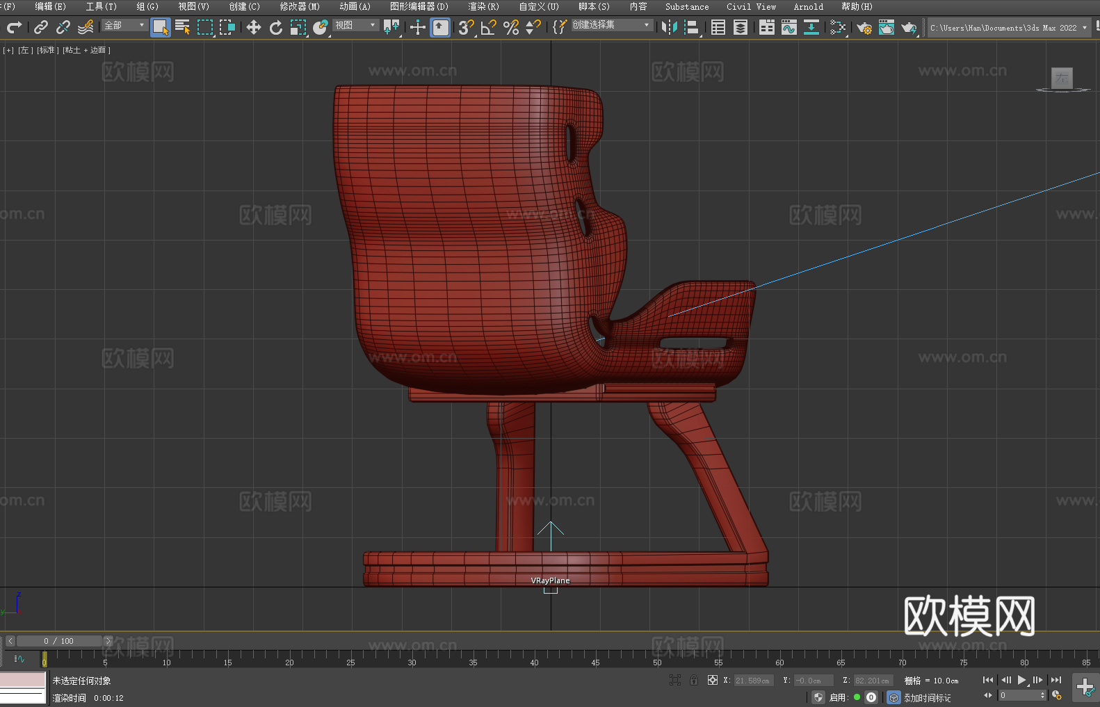Open the Substance menu
This screenshot has height=707, width=1100.
click(687, 6)
